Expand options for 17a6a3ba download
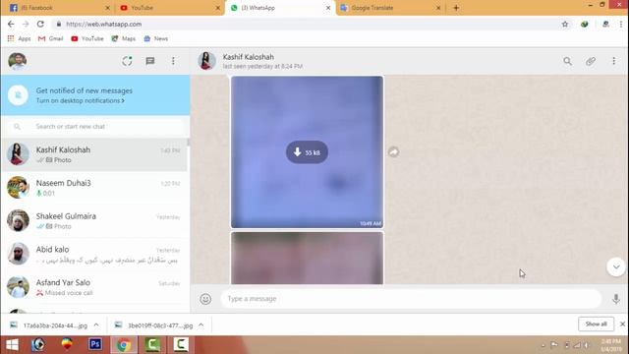Screen dimensions: 629x354 (x=96, y=325)
